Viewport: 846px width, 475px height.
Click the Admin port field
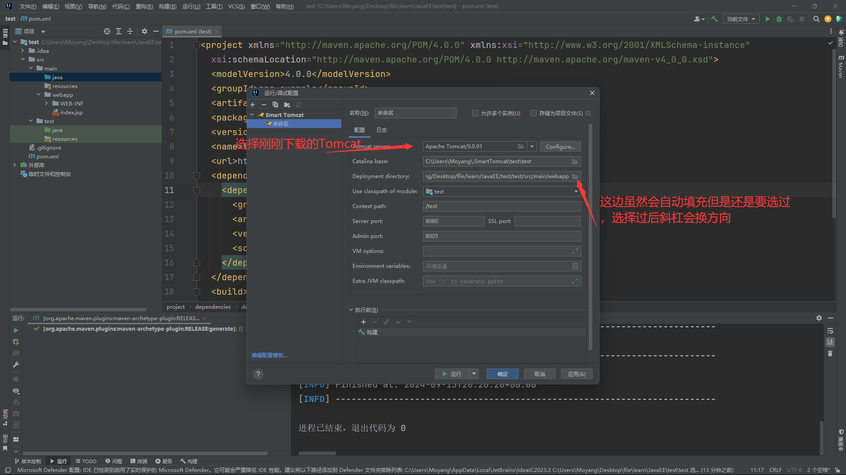click(501, 236)
